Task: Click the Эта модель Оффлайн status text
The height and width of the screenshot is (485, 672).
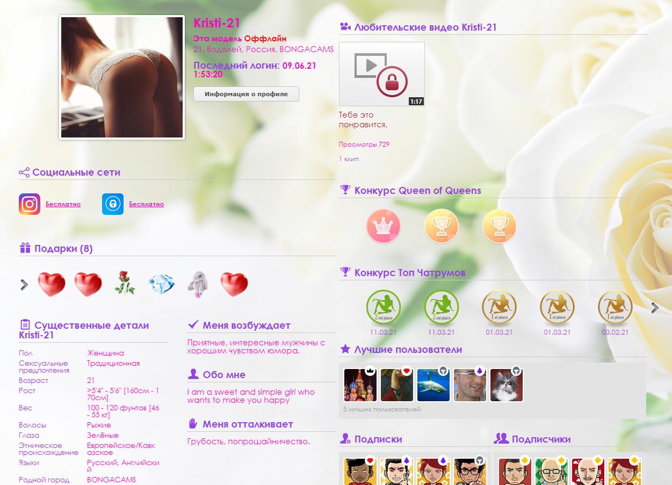Action: [240, 39]
